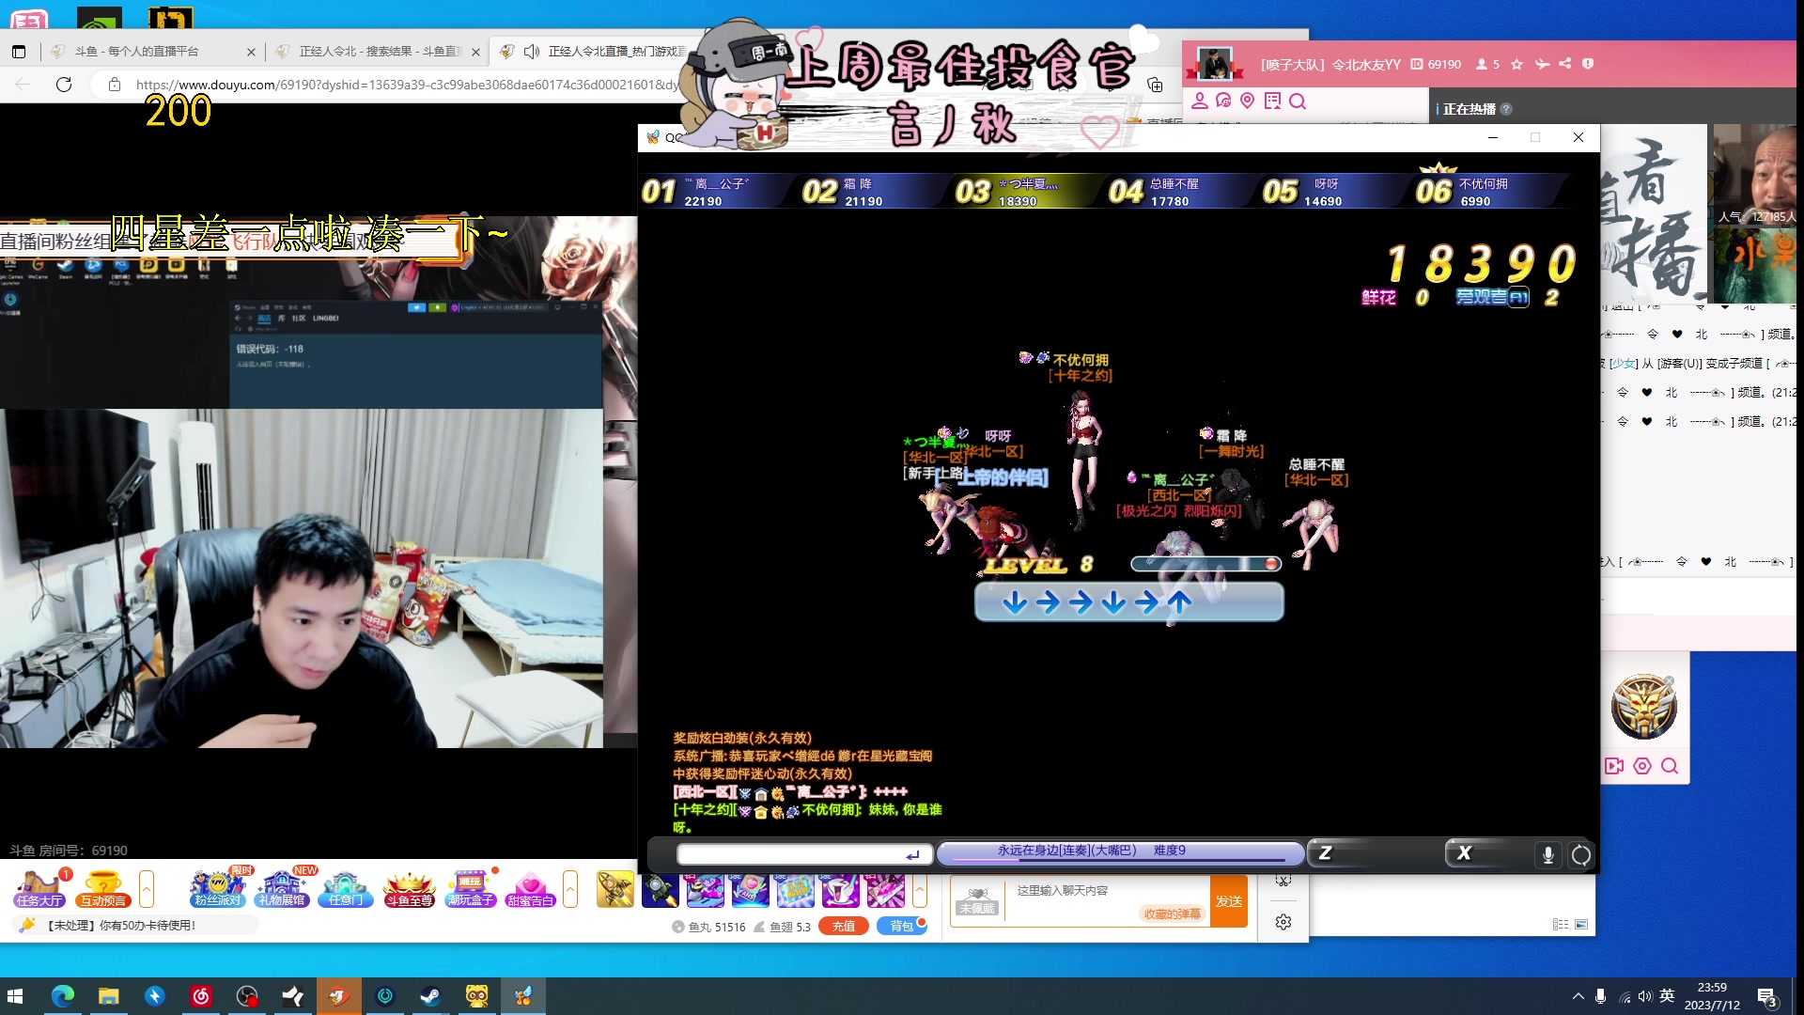This screenshot has height=1015, width=1804.
Task: Click the game chat input box
Action: (804, 853)
